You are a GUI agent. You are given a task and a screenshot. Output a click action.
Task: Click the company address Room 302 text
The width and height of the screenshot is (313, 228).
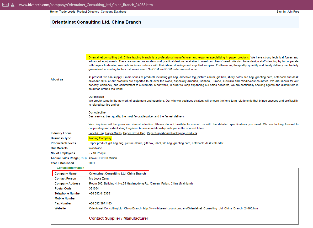point(141,183)
